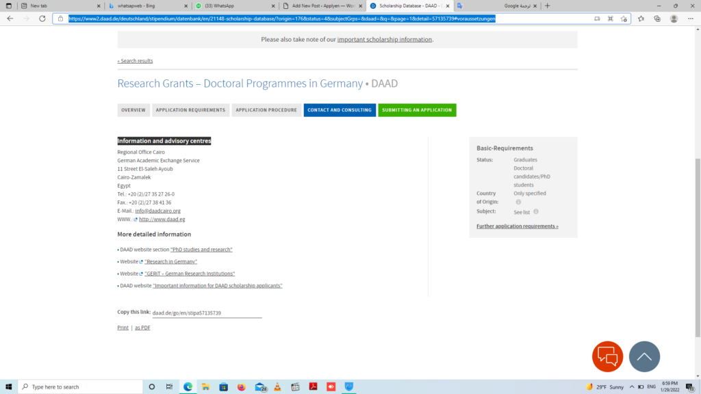Show hidden system tray icons
701x394 pixels.
pyautogui.click(x=632, y=387)
